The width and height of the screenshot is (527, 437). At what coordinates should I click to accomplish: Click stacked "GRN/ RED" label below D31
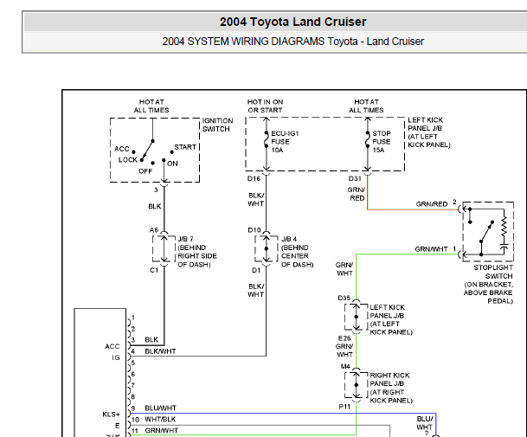click(357, 194)
